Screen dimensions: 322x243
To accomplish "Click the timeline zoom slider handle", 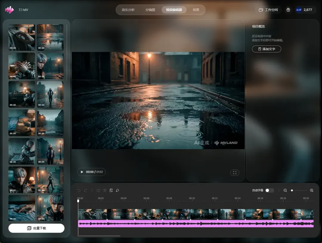I will (292, 191).
